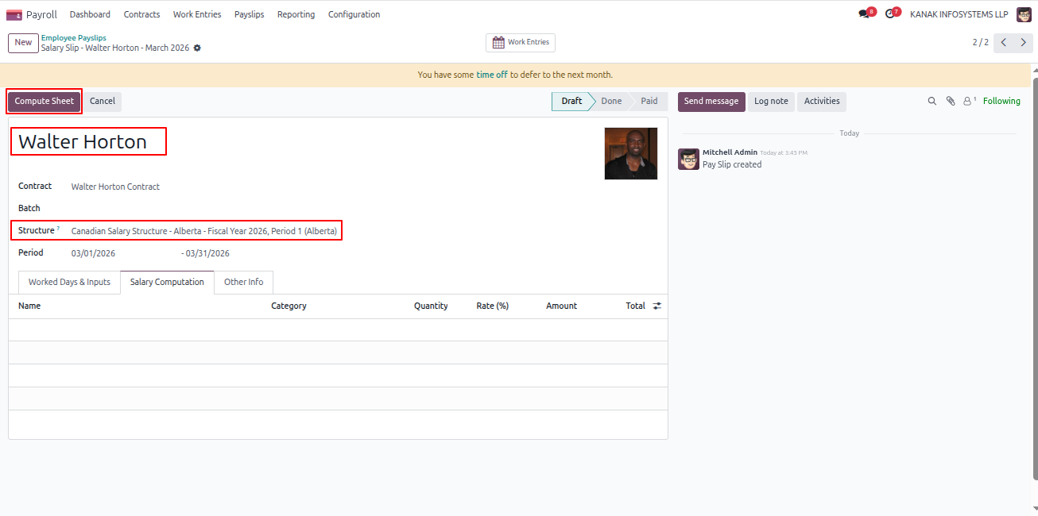Click the Amount column header
Image resolution: width=1038 pixels, height=516 pixels.
(561, 306)
